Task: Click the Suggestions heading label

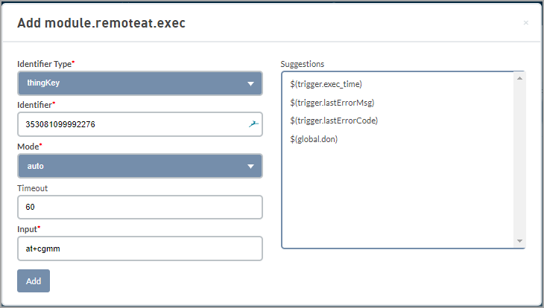Action: coord(303,64)
